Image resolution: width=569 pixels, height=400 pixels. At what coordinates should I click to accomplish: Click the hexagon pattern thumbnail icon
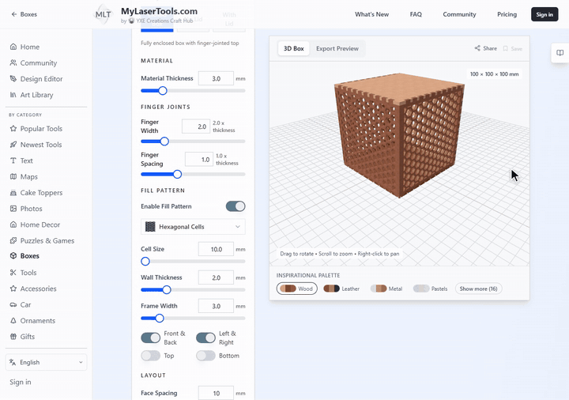[150, 227]
